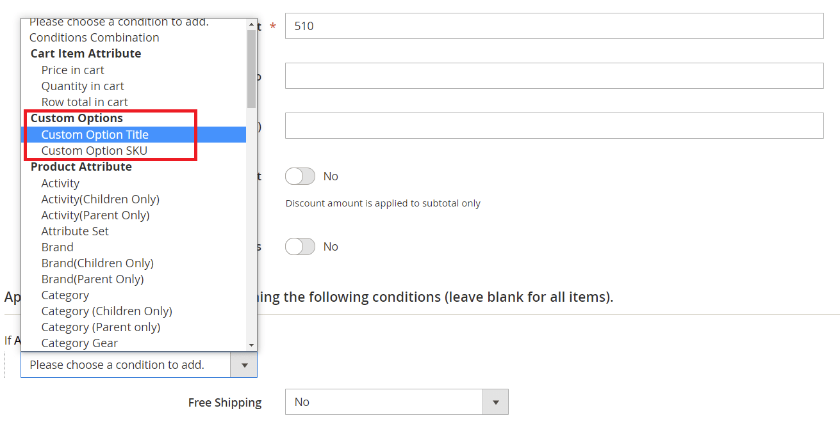Choose the Category Gear condition

(79, 343)
